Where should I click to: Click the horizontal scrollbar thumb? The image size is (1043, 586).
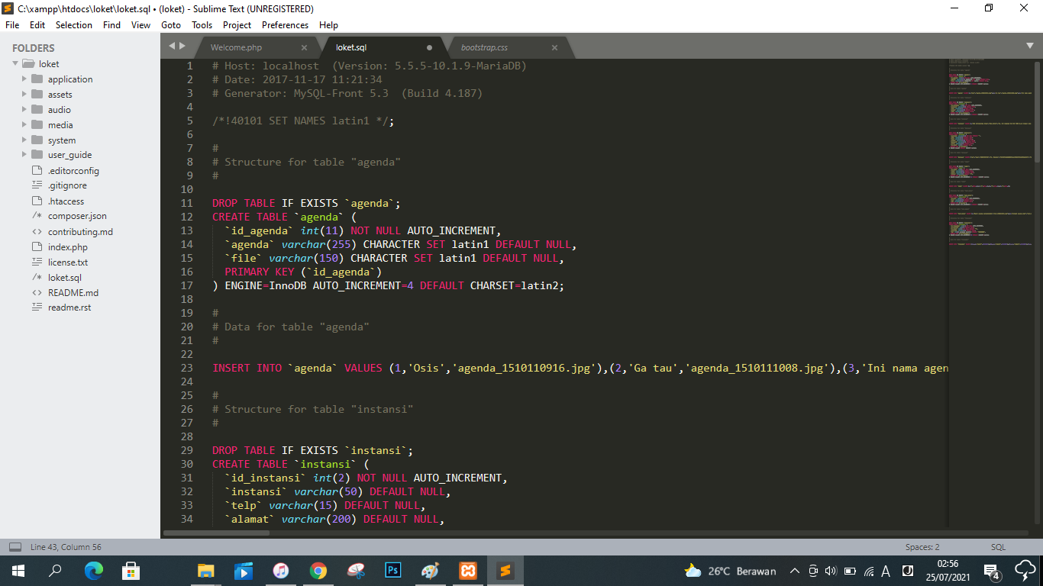[x=216, y=533]
